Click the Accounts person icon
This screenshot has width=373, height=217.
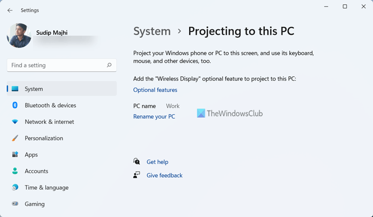(x=15, y=171)
